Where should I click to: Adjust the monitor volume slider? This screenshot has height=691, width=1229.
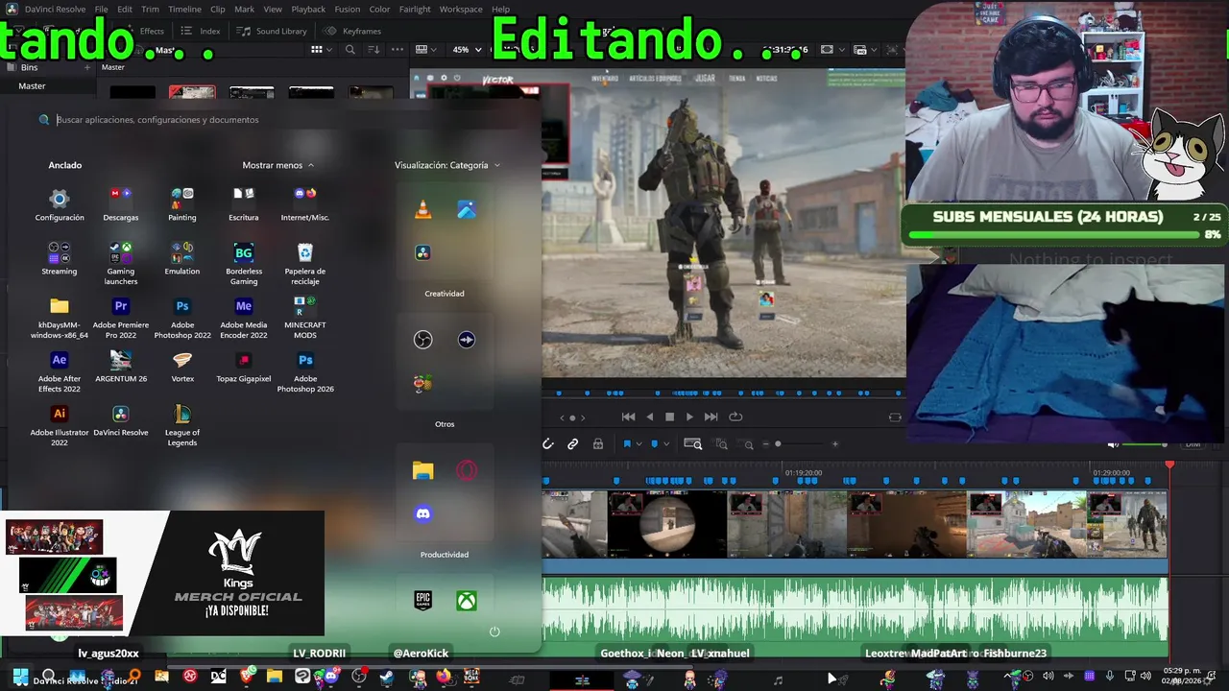1145,444
